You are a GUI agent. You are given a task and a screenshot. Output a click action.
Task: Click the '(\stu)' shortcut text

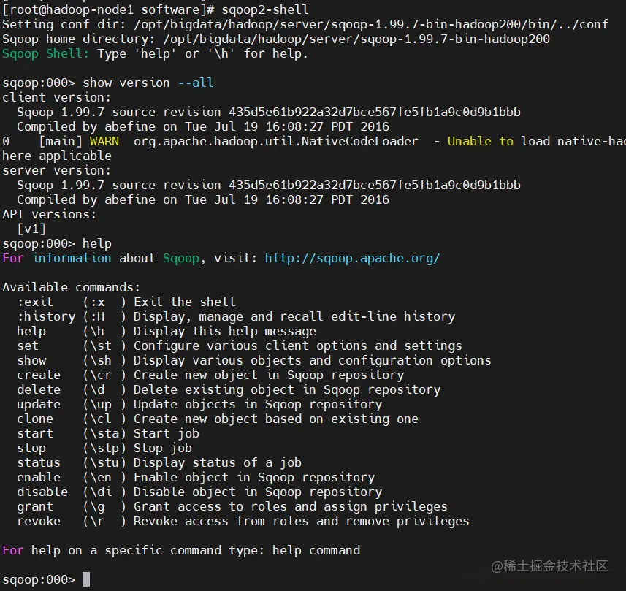[x=104, y=463]
